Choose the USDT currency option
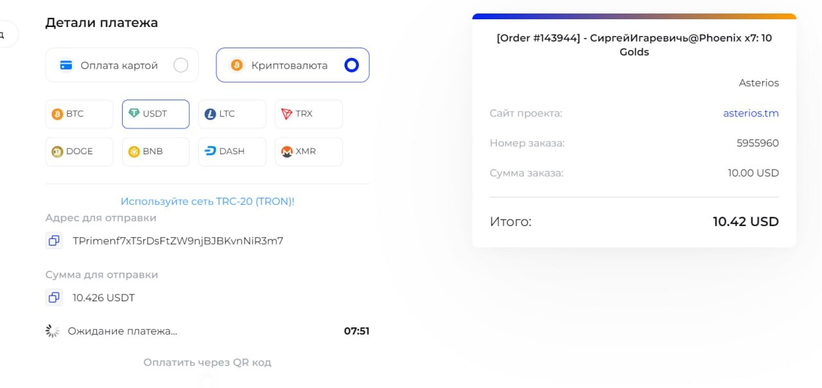Image resolution: width=822 pixels, height=388 pixels. [155, 114]
